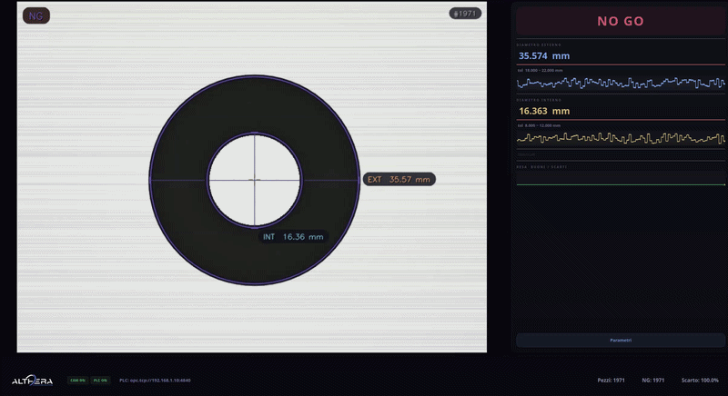Click the Pezzi: 1971 counter
This screenshot has width=728, height=396.
[609, 380]
